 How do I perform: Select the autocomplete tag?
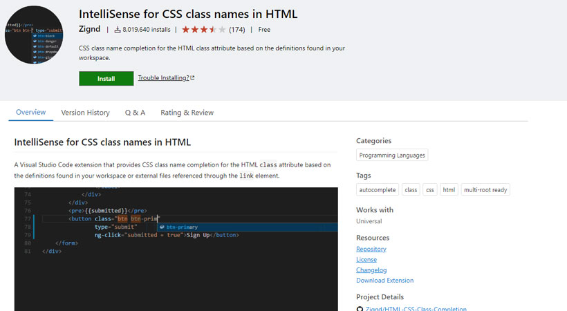(x=377, y=190)
